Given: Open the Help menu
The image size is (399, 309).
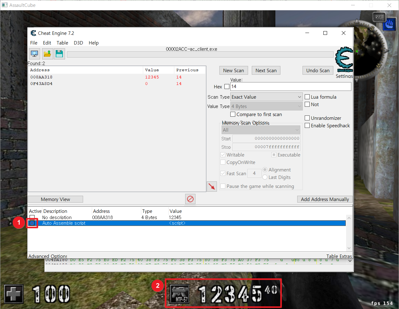Looking at the screenshot, I should (x=94, y=43).
